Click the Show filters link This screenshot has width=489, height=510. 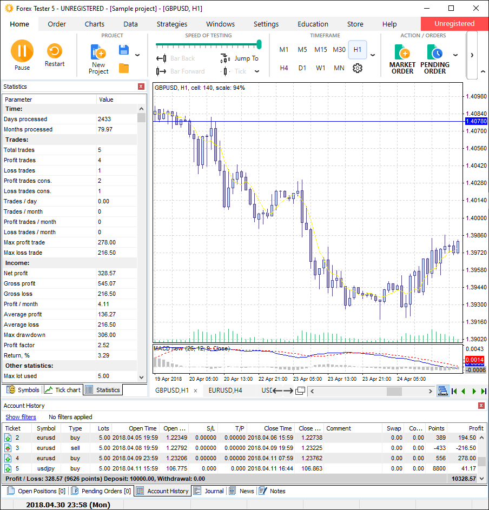pyautogui.click(x=21, y=417)
